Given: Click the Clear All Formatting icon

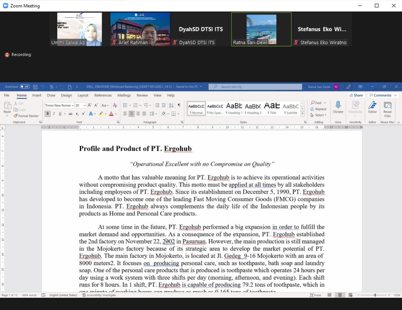Looking at the screenshot, I should (115, 105).
